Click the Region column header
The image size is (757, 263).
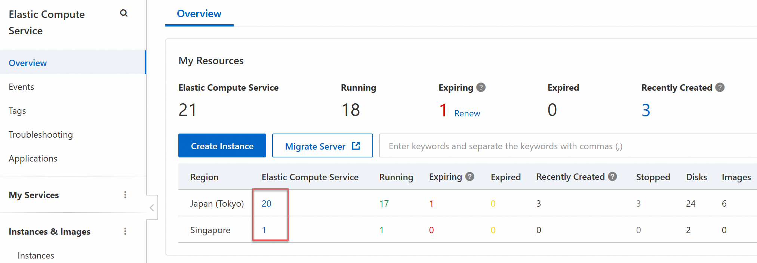tap(204, 177)
